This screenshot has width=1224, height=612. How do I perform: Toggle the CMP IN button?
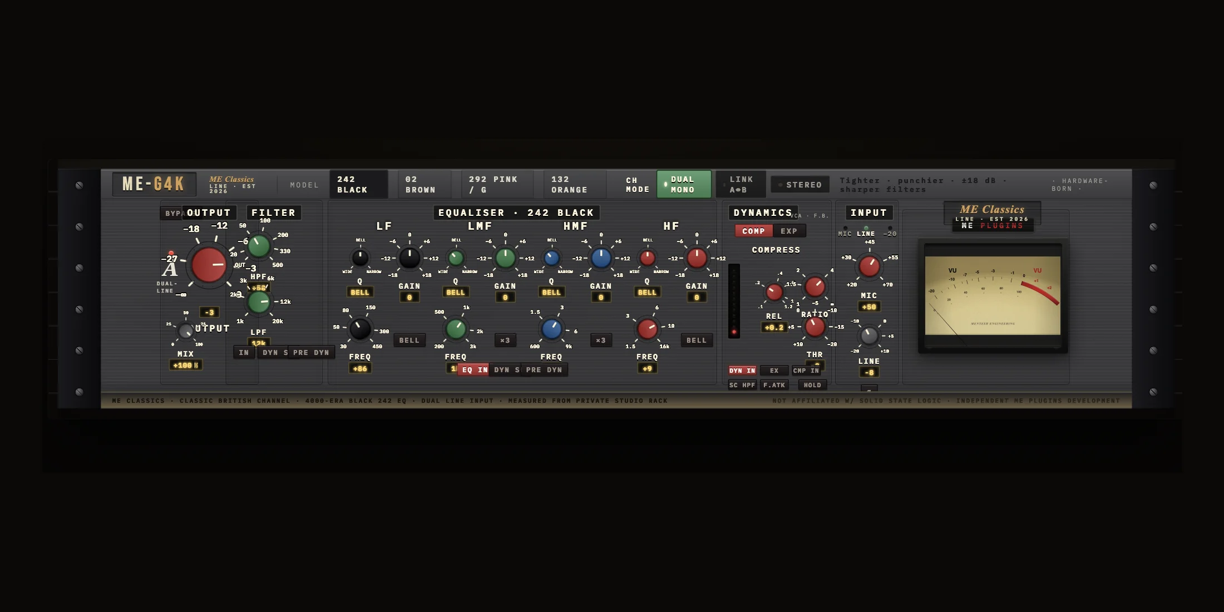[806, 371]
